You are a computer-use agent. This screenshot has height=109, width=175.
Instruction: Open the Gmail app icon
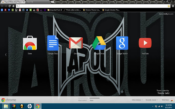76,43
